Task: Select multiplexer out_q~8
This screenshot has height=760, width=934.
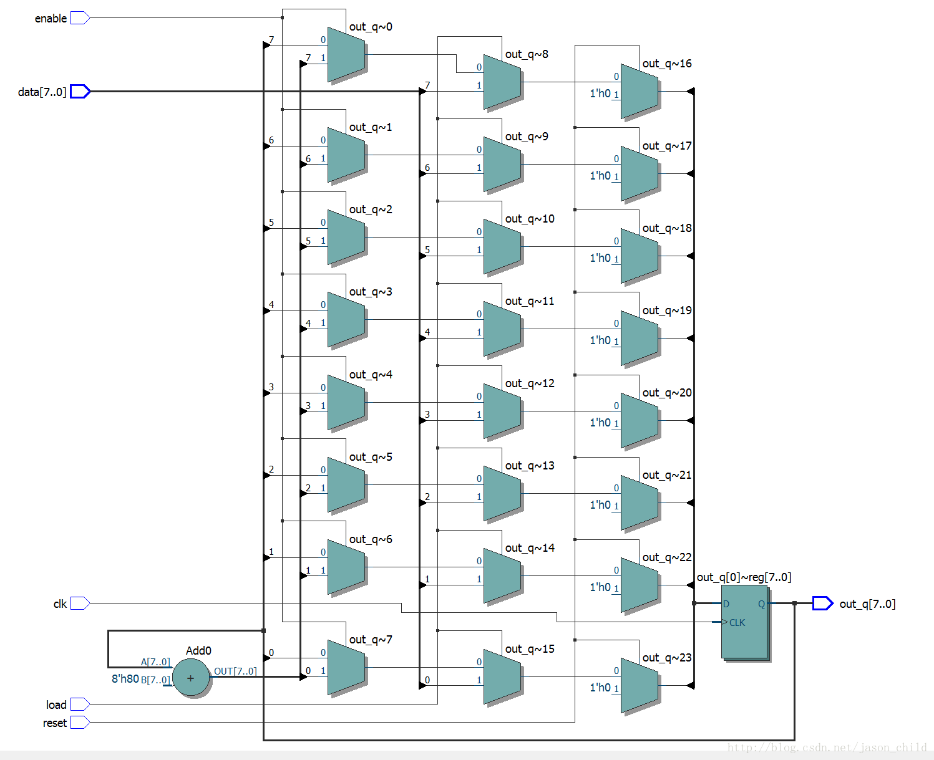Action: [x=502, y=82]
